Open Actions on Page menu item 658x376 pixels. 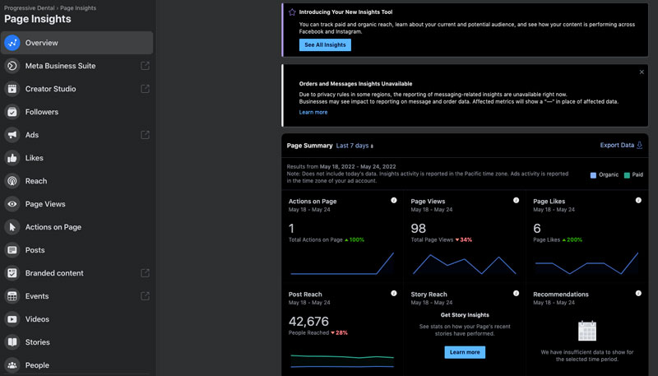click(76, 227)
